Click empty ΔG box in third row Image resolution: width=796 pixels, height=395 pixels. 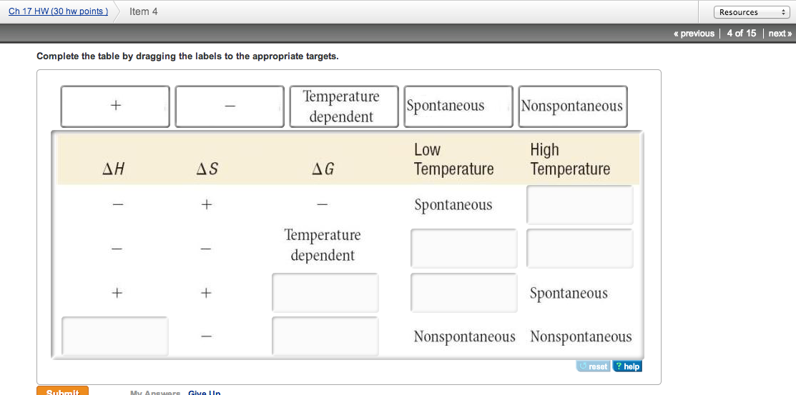tap(325, 293)
